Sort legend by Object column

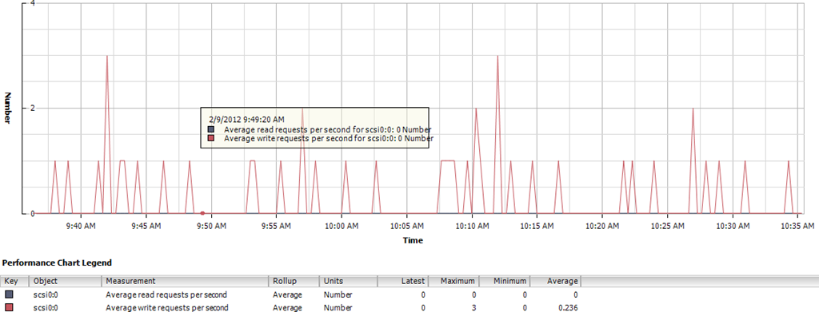tap(66, 281)
